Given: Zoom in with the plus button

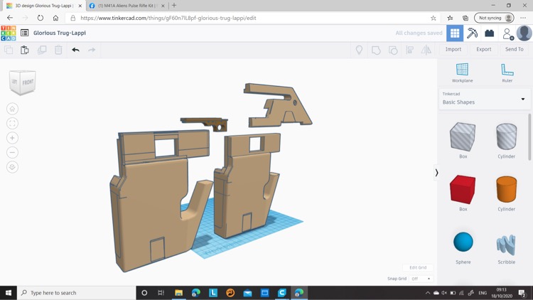Looking at the screenshot, I should coord(12,138).
